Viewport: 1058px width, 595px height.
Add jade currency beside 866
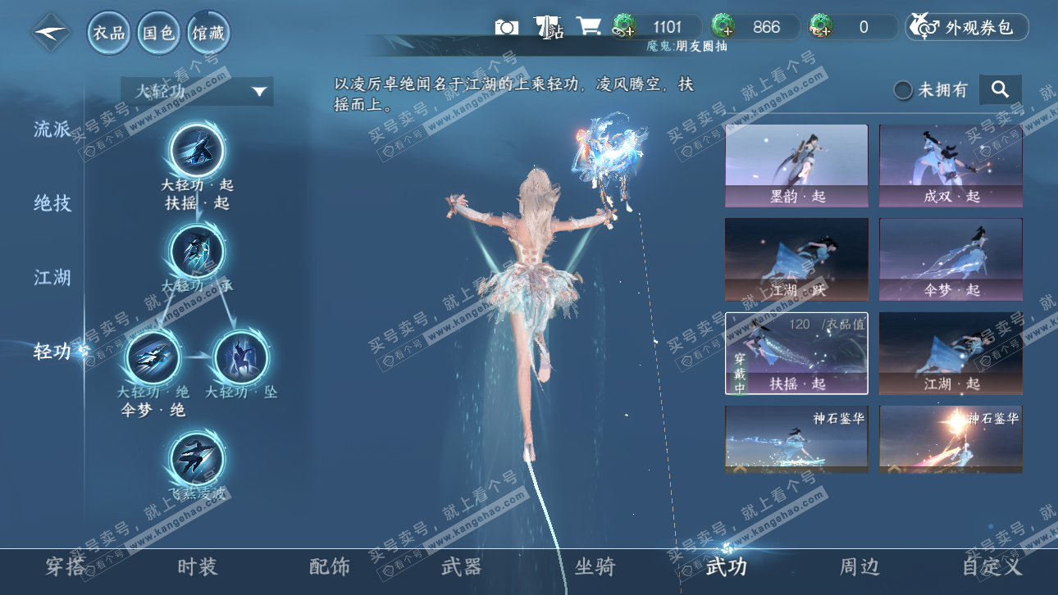tap(723, 27)
